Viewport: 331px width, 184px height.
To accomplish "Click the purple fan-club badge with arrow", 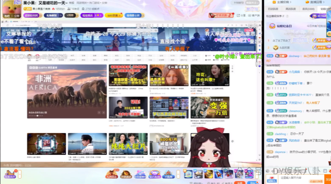I will point(33,15).
